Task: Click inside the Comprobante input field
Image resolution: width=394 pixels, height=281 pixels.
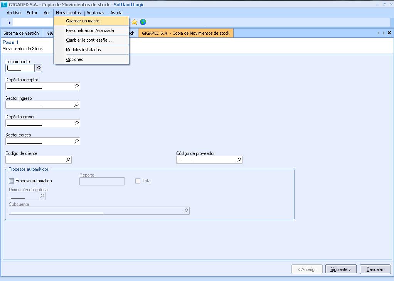Action: coord(20,68)
